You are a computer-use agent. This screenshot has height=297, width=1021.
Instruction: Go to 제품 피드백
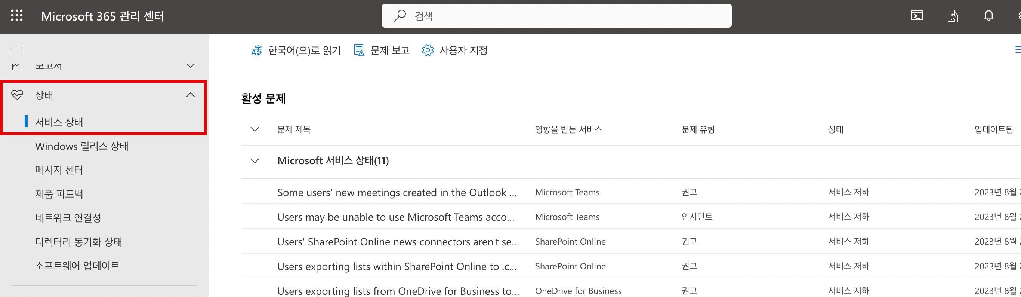click(x=59, y=194)
